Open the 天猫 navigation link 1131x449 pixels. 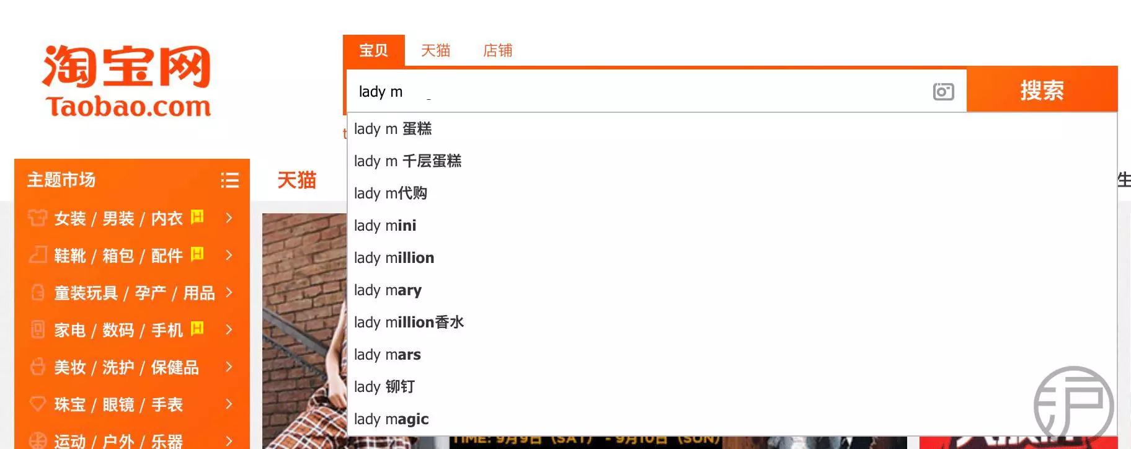[296, 180]
